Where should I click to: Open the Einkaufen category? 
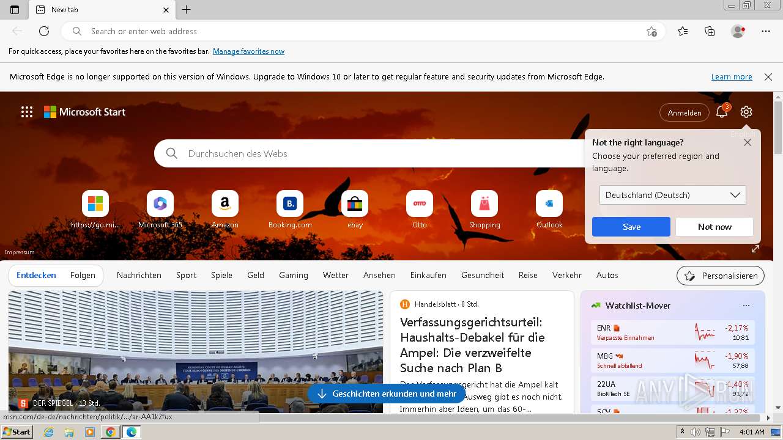[x=428, y=275]
